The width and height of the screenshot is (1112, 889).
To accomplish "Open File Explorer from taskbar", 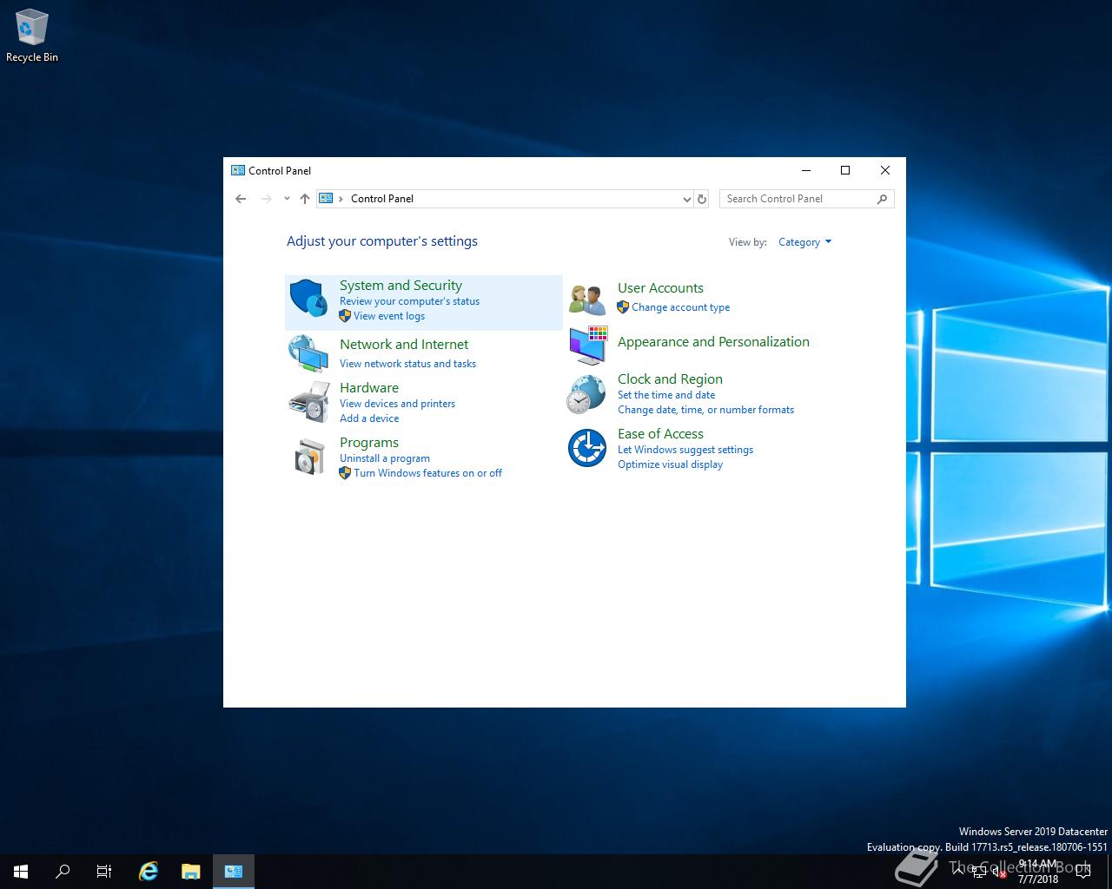I will [191, 872].
